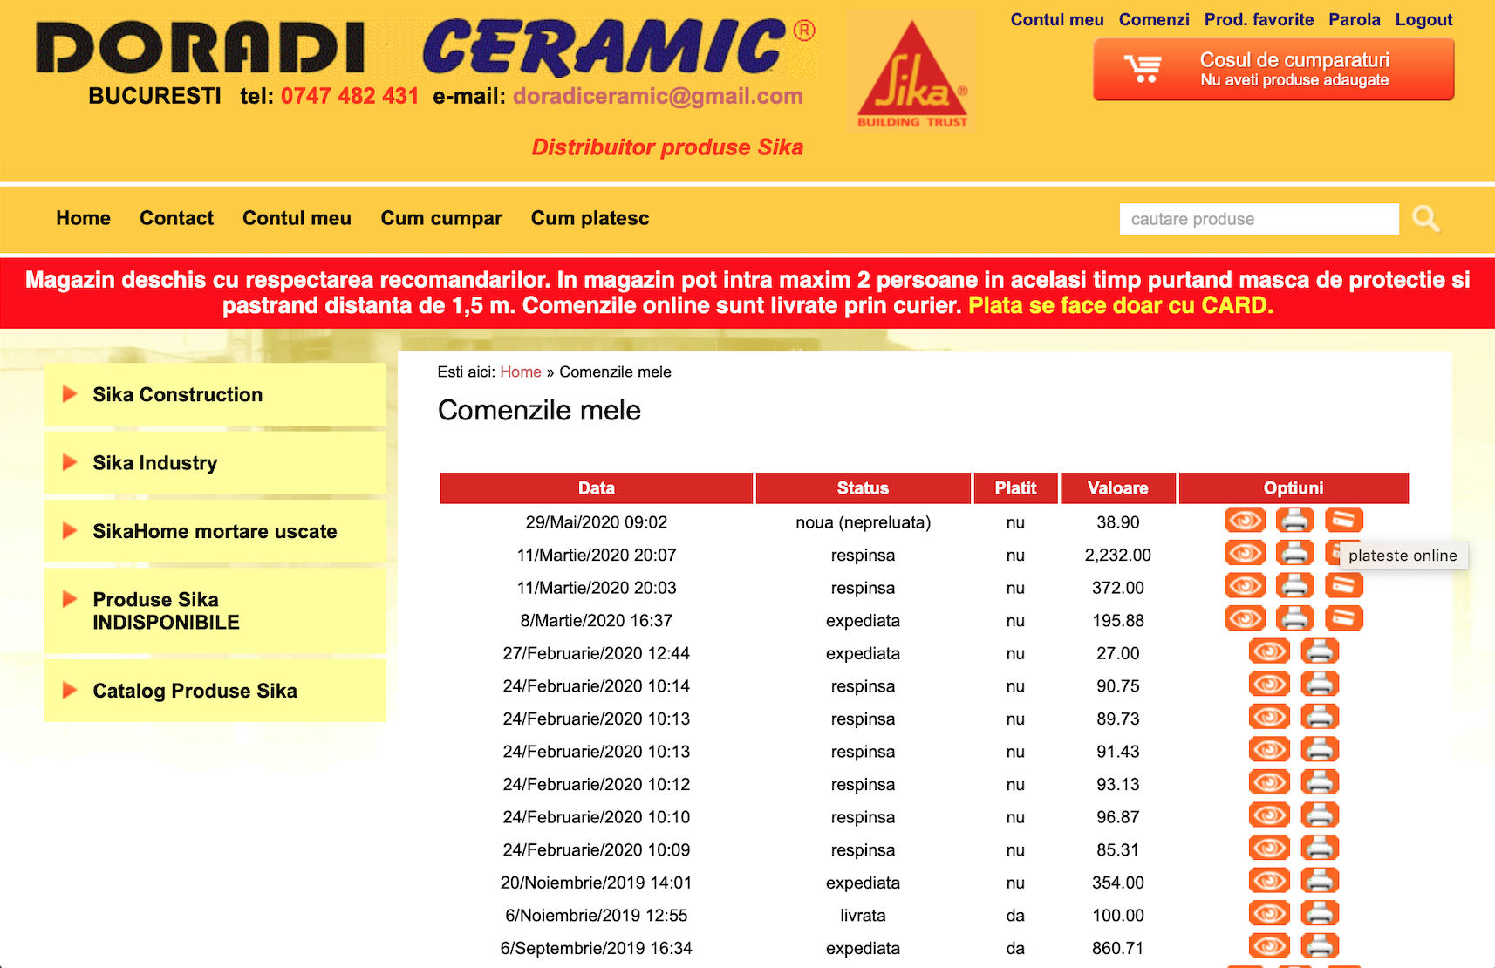Open Contul meu in navigation bar
The image size is (1495, 968).
[x=297, y=218]
